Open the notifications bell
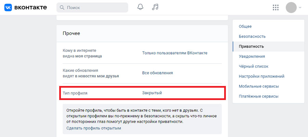 tap(140, 7)
